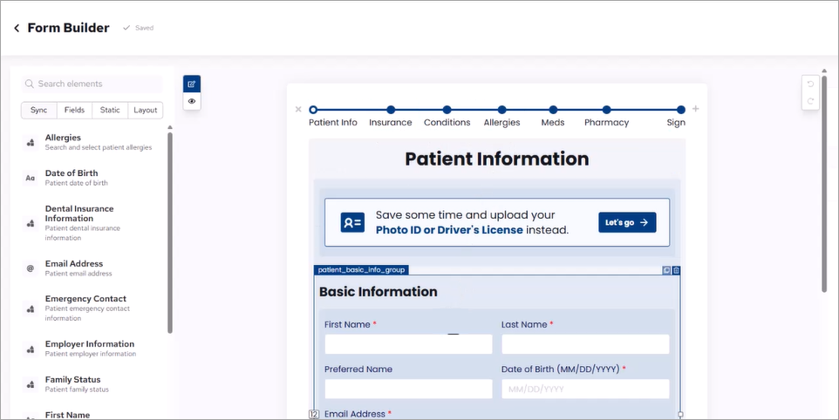Viewport: 839px width, 420px height.
Task: Open the Static elements tab
Action: (110, 111)
